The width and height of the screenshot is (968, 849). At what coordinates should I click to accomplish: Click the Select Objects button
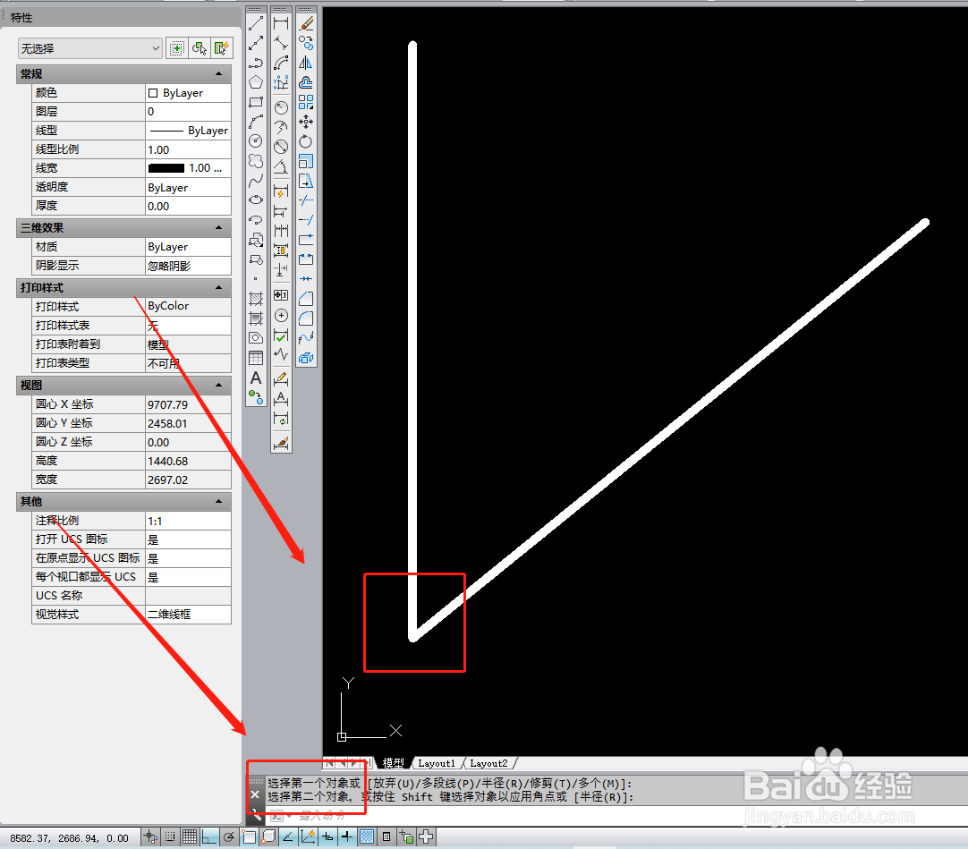pyautogui.click(x=200, y=48)
